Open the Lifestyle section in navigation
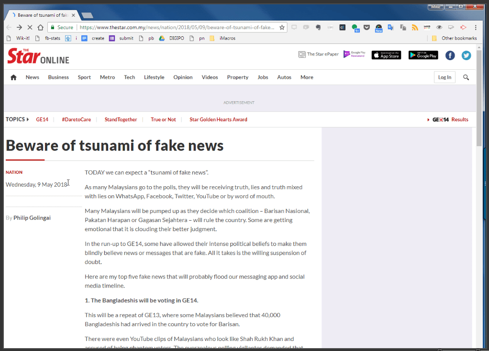This screenshot has width=489, height=351. click(x=154, y=77)
